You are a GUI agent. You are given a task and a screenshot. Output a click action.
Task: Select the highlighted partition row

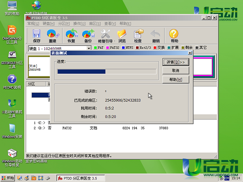(41, 95)
